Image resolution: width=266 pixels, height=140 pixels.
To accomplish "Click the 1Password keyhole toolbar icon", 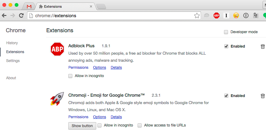I will pos(246,15).
